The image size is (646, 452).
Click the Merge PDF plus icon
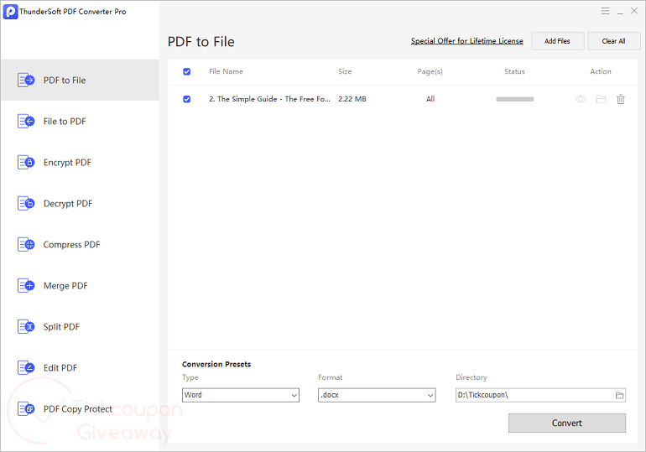26,285
